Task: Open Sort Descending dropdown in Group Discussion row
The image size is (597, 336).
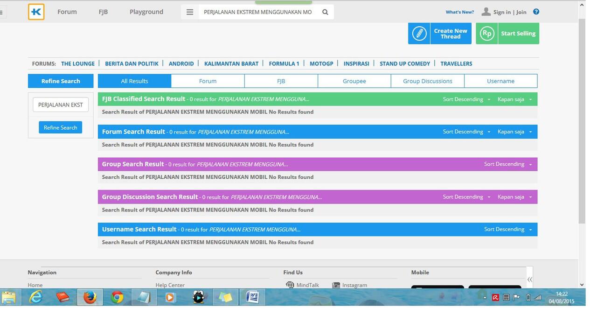Action: 466,196
